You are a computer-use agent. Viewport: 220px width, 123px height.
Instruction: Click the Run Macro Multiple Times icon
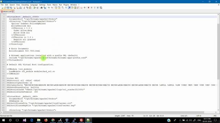[98, 8]
